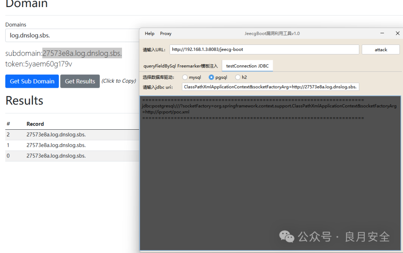This screenshot has width=403, height=253.
Task: Click the Results heading
Action: (24, 101)
